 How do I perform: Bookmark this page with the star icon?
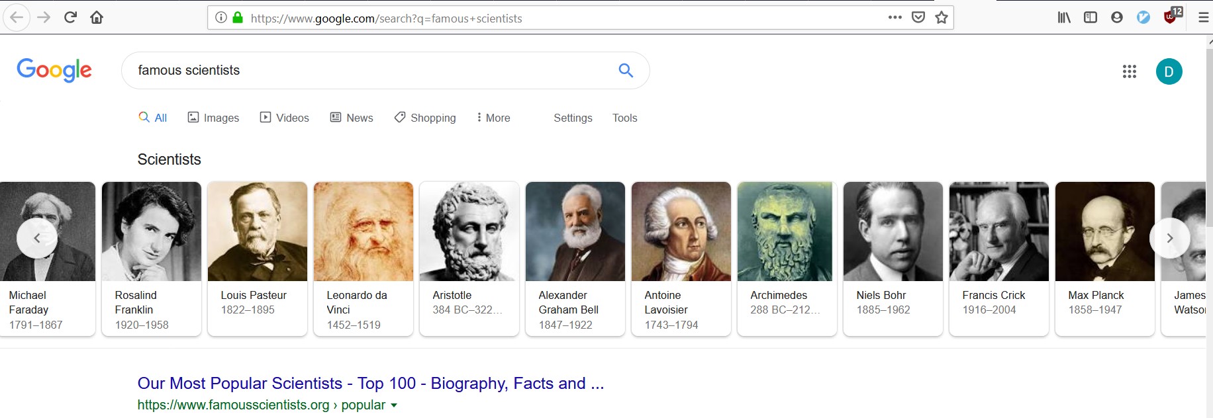(941, 18)
